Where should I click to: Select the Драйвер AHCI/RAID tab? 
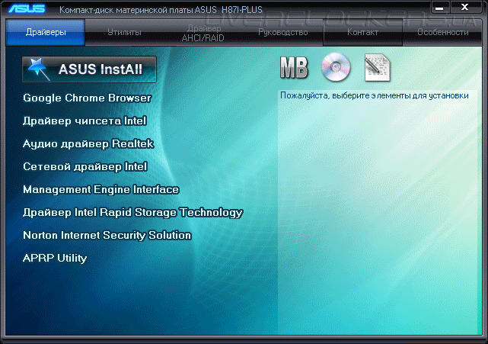(203, 33)
